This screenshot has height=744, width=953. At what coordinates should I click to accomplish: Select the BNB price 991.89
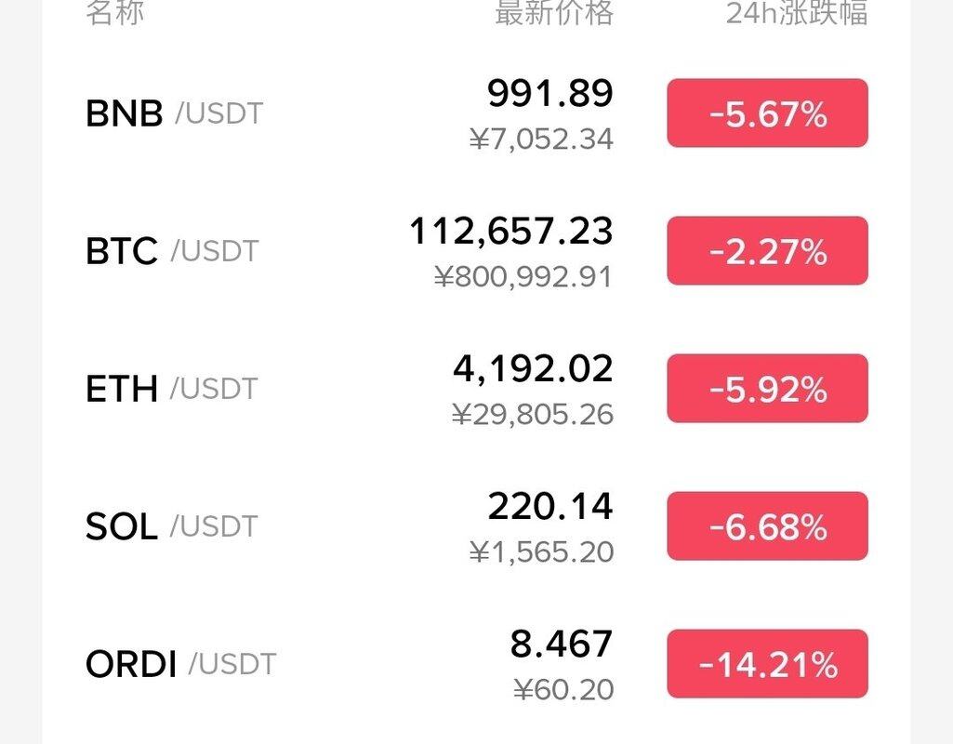pyautogui.click(x=550, y=94)
